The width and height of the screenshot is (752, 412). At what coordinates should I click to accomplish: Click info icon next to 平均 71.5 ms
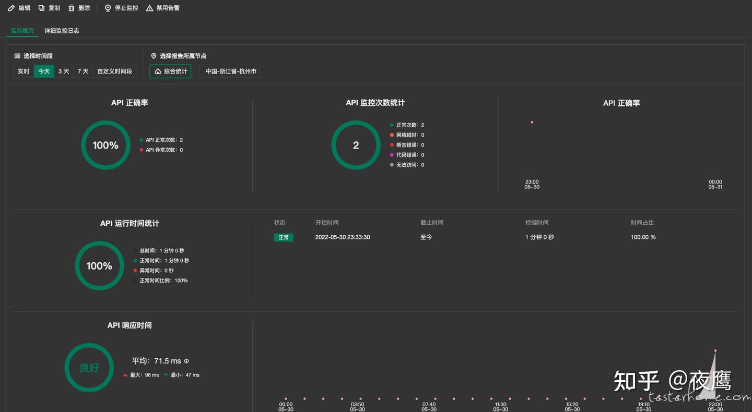186,361
